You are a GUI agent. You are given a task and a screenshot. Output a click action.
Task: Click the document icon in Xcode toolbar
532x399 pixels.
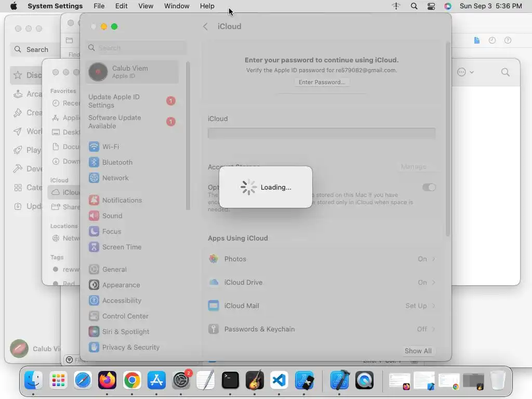[477, 41]
